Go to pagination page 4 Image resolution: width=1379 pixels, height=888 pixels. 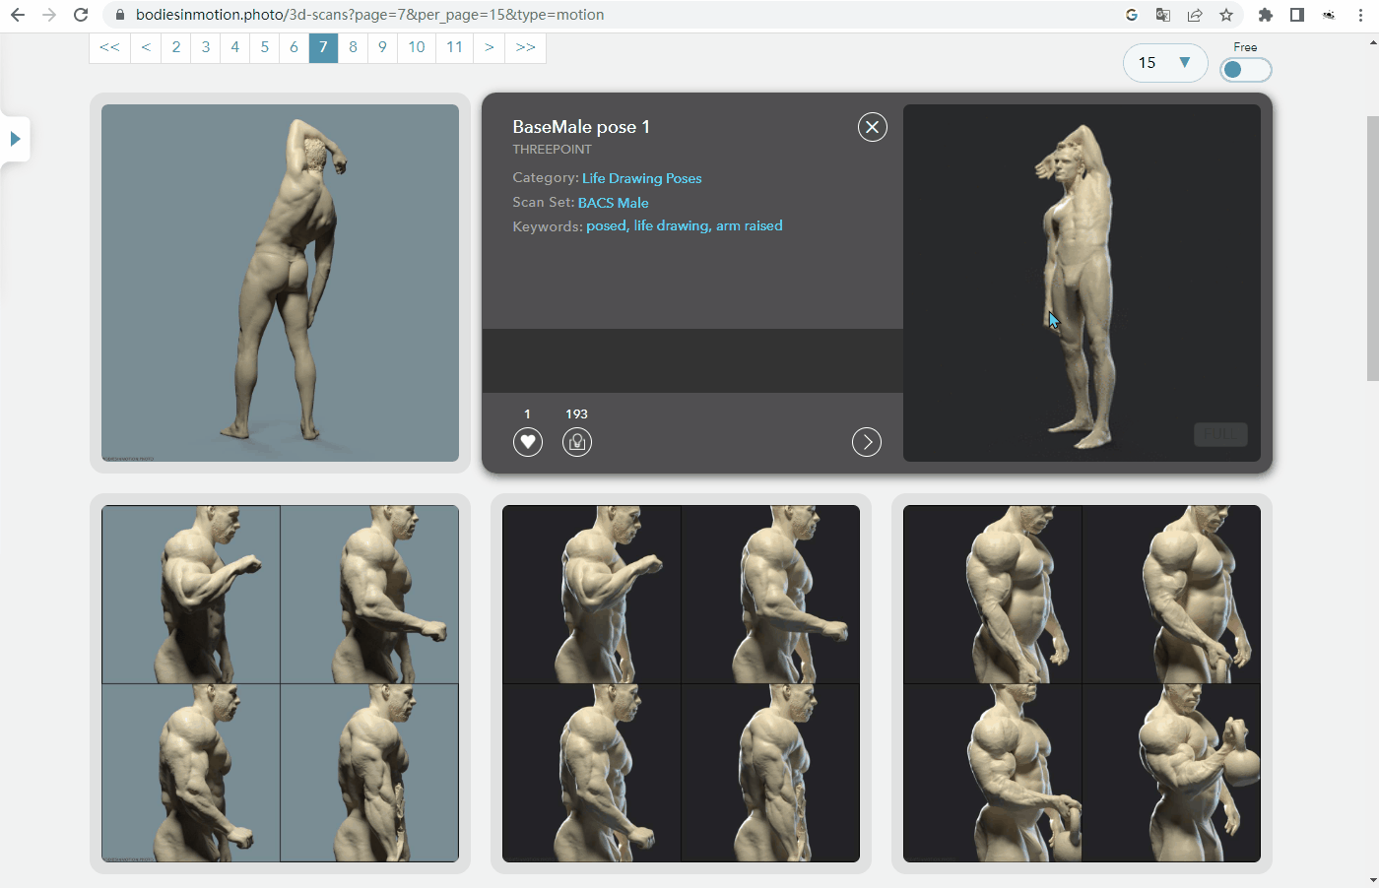[x=235, y=47]
